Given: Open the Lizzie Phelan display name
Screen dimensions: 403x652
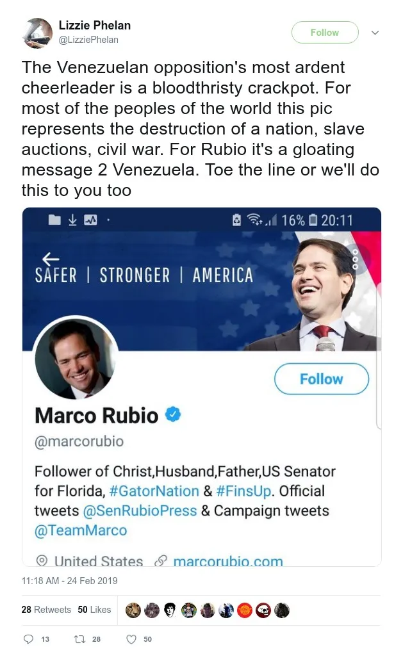Looking at the screenshot, I should point(94,26).
